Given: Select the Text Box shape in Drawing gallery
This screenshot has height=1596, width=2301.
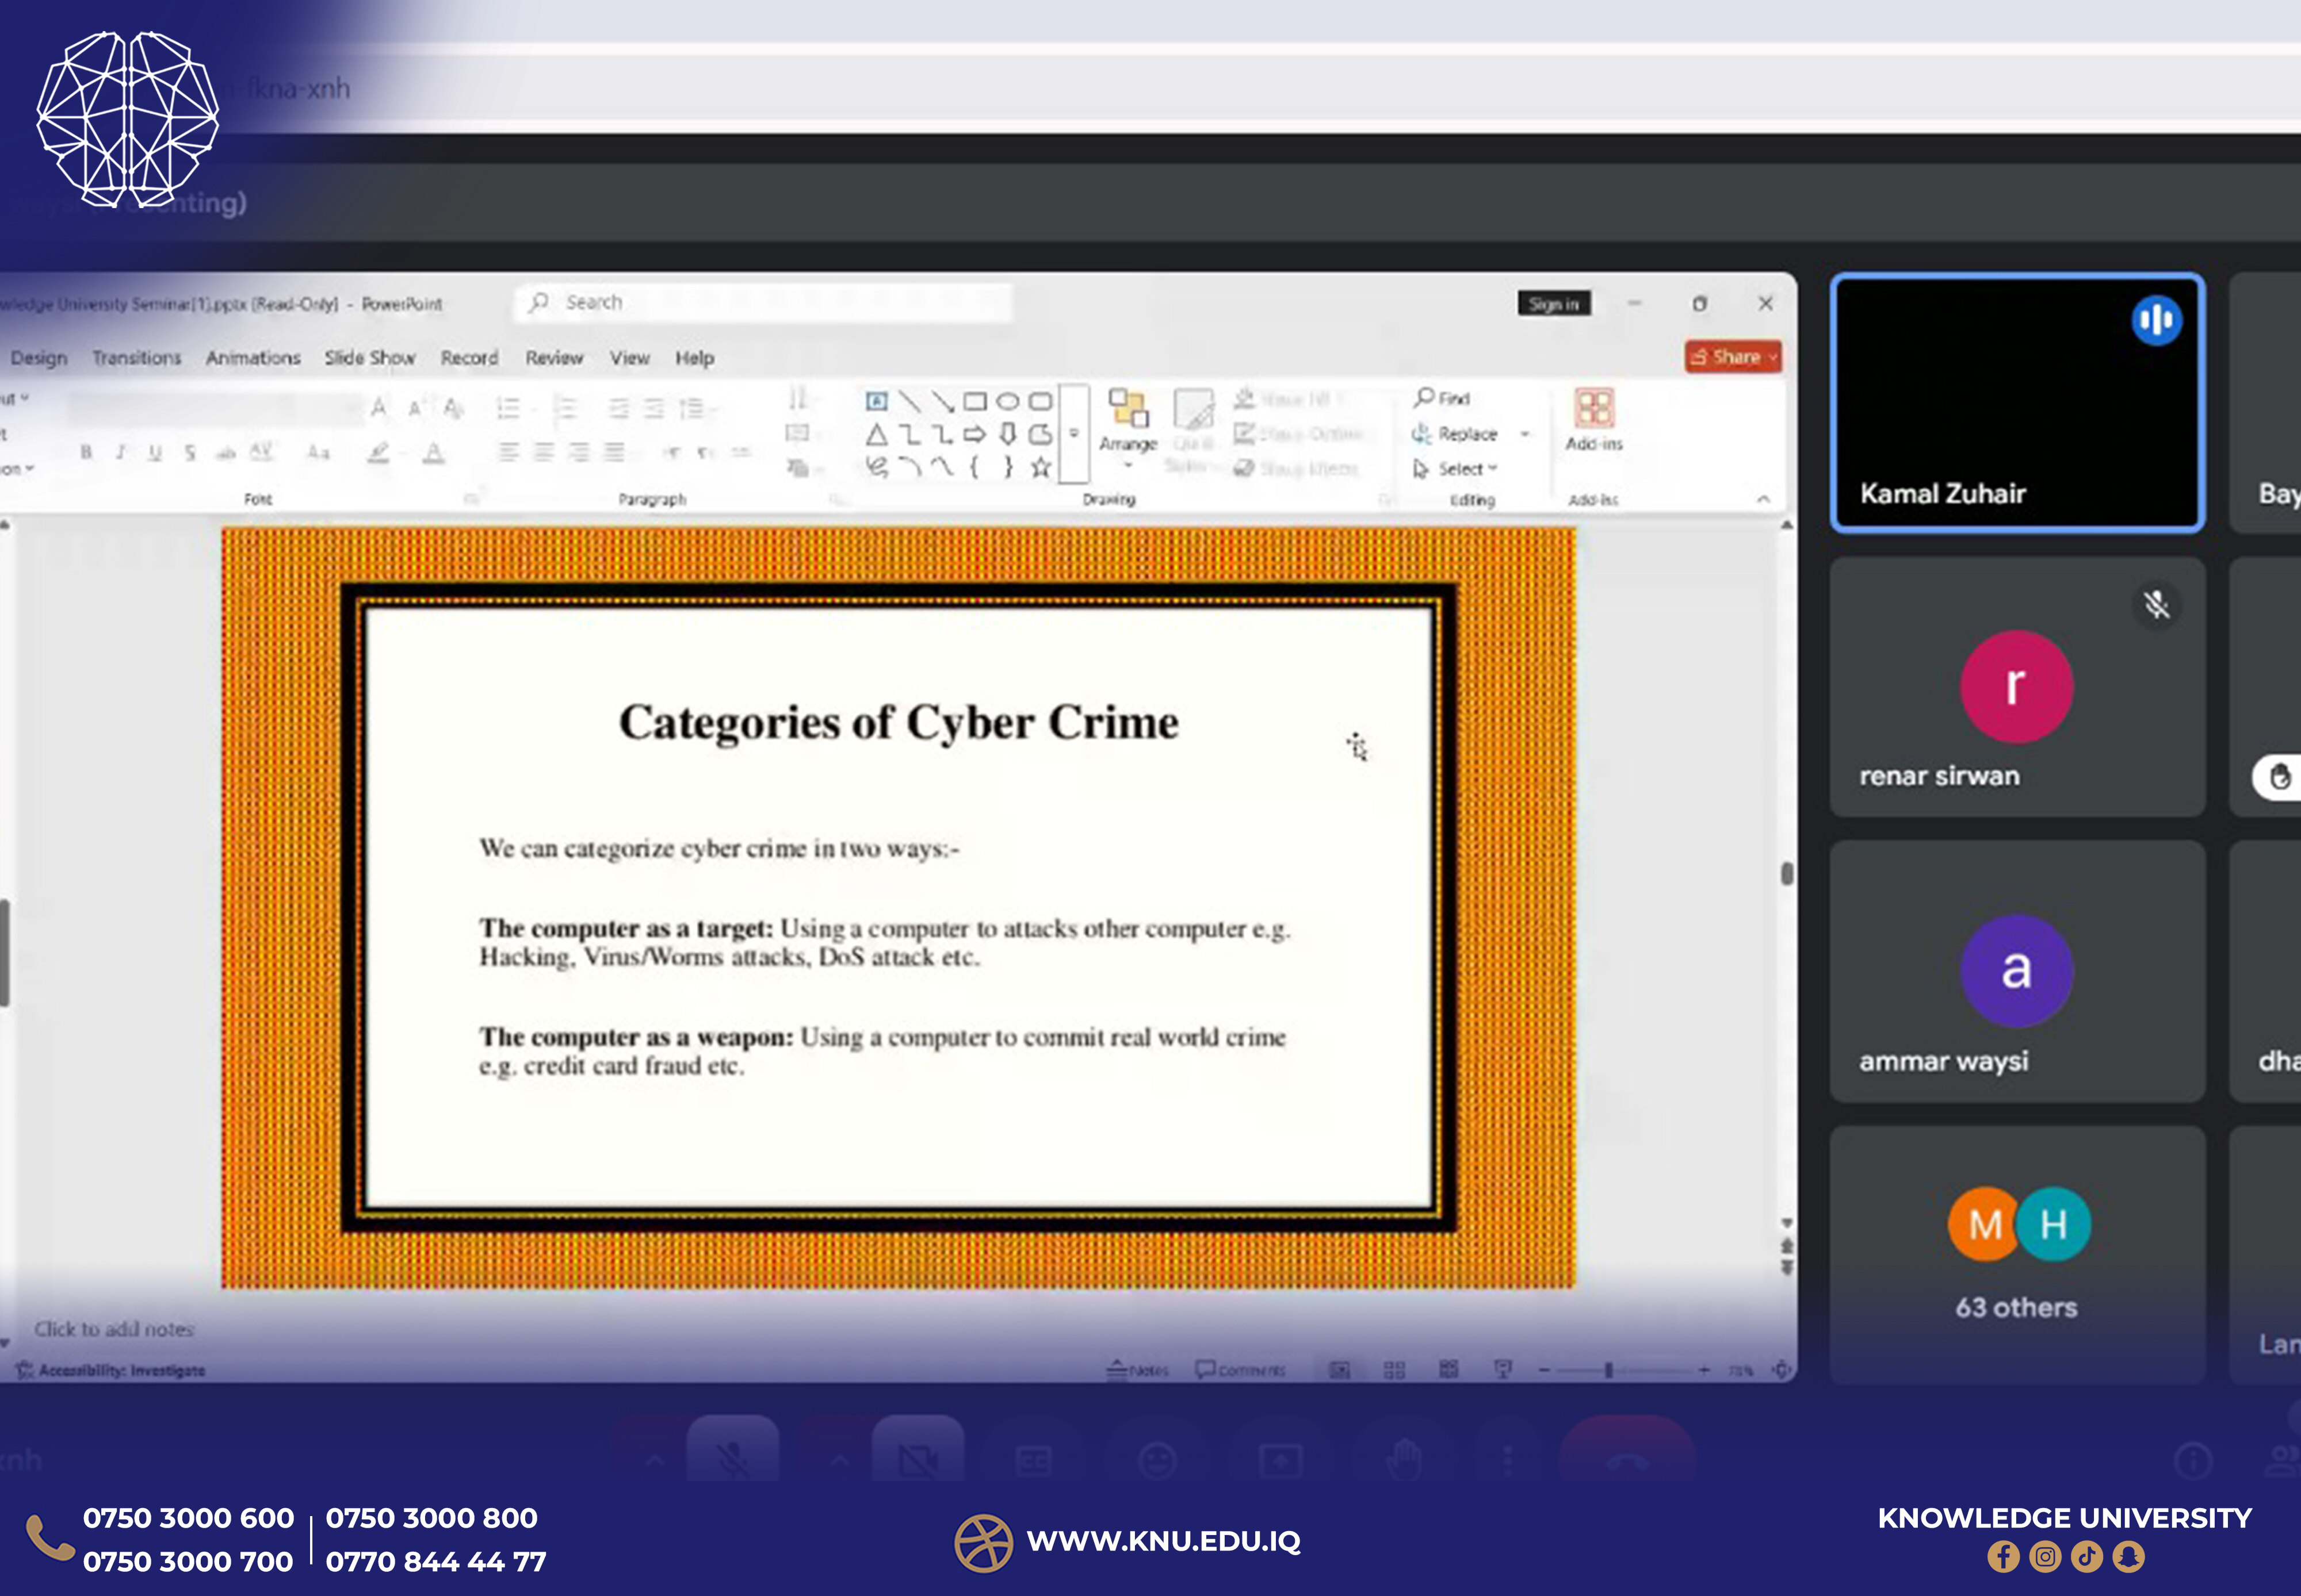Looking at the screenshot, I should 876,401.
